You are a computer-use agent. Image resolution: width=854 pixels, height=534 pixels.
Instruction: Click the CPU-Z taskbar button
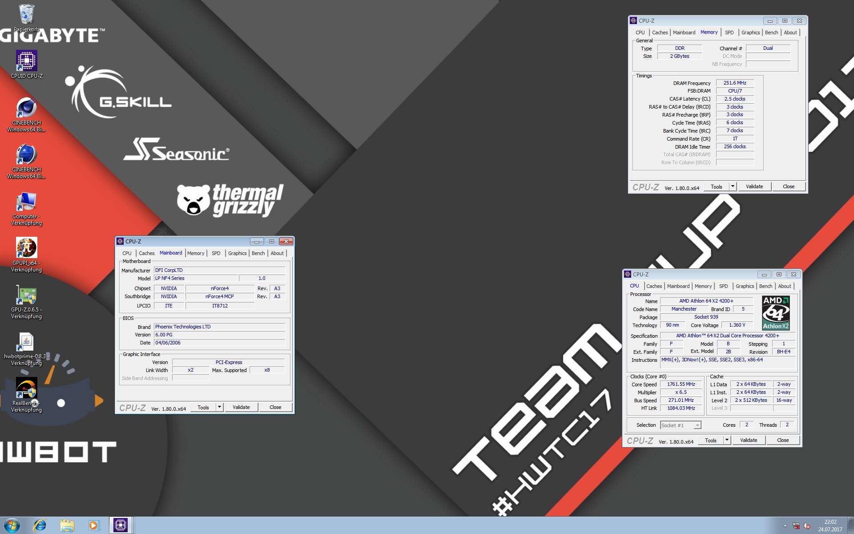click(x=121, y=525)
